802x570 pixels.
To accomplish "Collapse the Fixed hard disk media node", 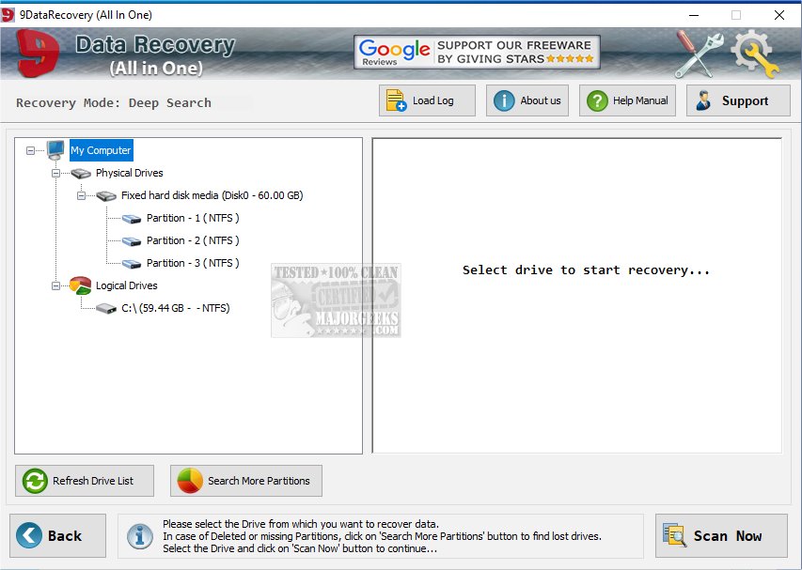I will [x=81, y=195].
